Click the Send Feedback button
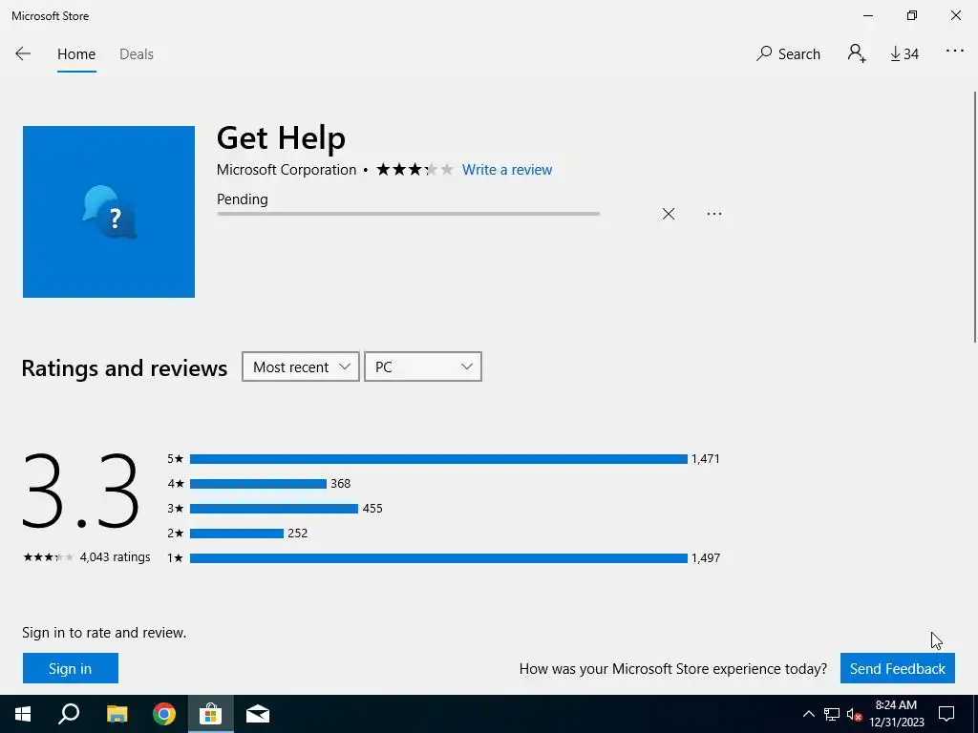 [x=898, y=668]
